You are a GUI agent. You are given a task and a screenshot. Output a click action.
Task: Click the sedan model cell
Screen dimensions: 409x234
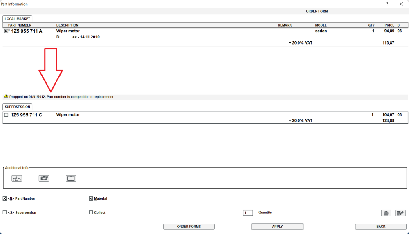[321, 31]
